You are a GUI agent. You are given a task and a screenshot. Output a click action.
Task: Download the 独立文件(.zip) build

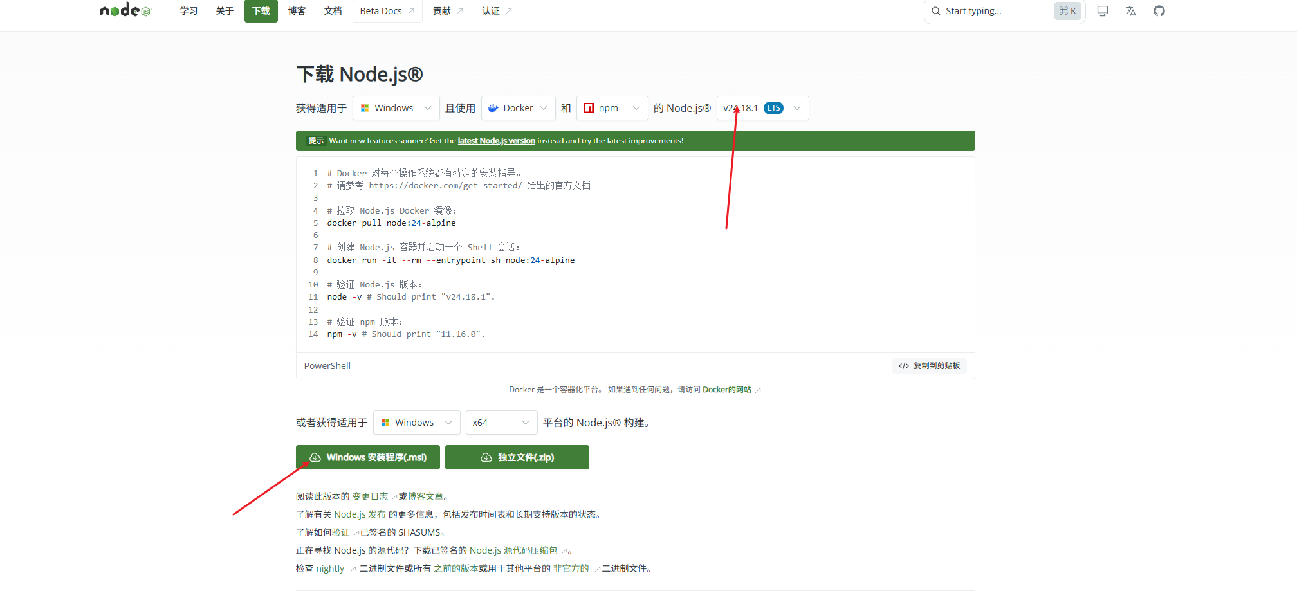(x=517, y=457)
